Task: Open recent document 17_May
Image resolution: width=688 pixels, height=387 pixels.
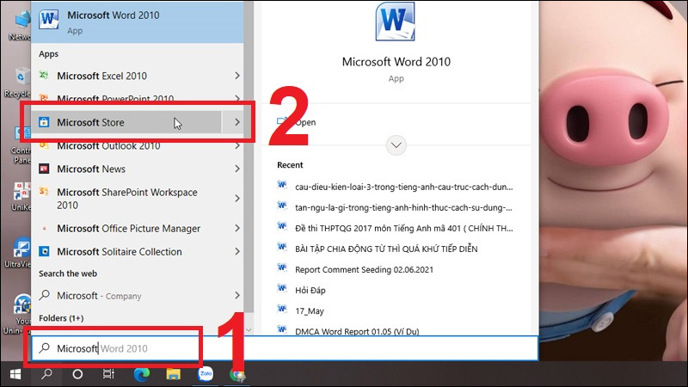Action: click(x=310, y=309)
